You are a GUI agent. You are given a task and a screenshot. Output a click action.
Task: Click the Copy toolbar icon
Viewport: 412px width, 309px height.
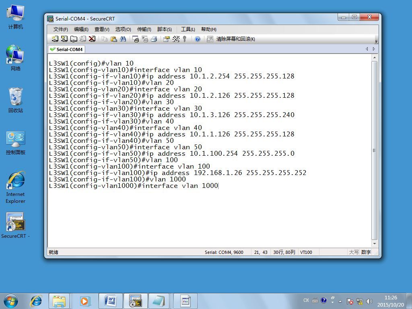[104, 39]
